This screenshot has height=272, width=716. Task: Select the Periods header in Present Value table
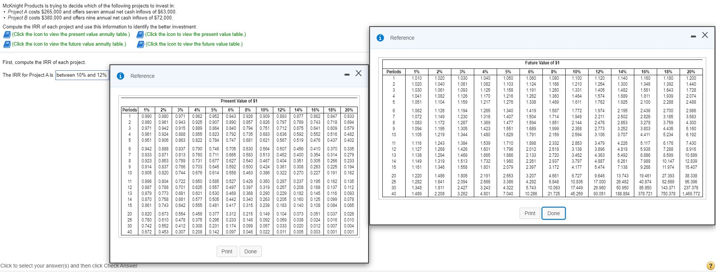pos(130,110)
